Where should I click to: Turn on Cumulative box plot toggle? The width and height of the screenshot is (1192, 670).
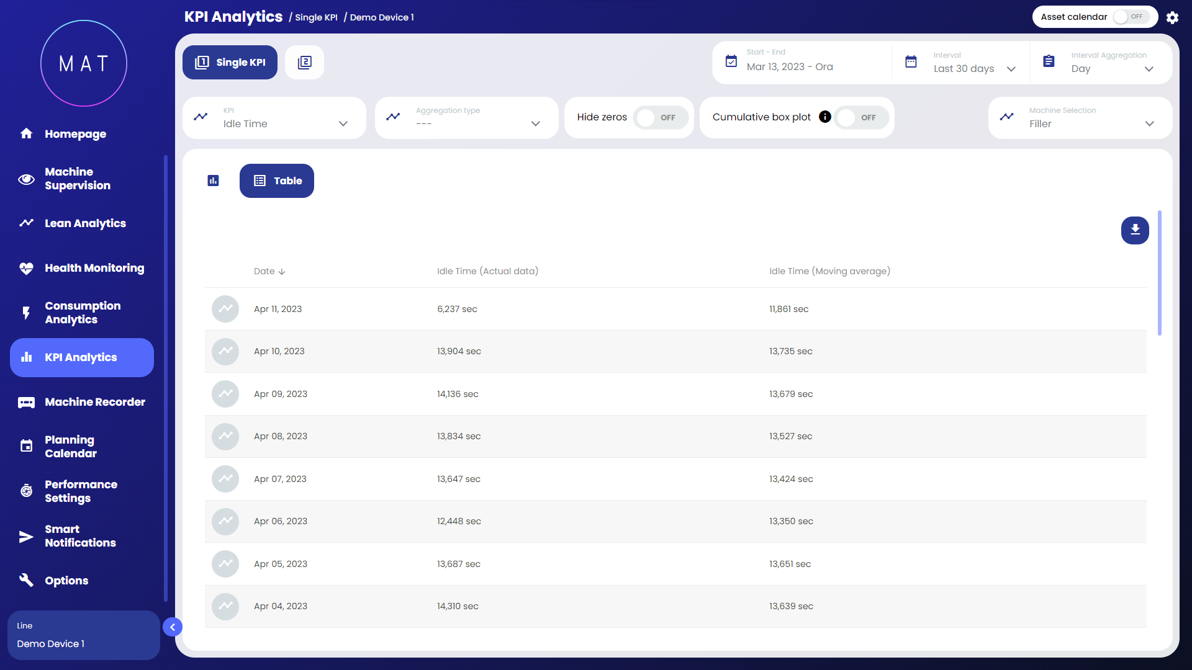[x=860, y=117]
